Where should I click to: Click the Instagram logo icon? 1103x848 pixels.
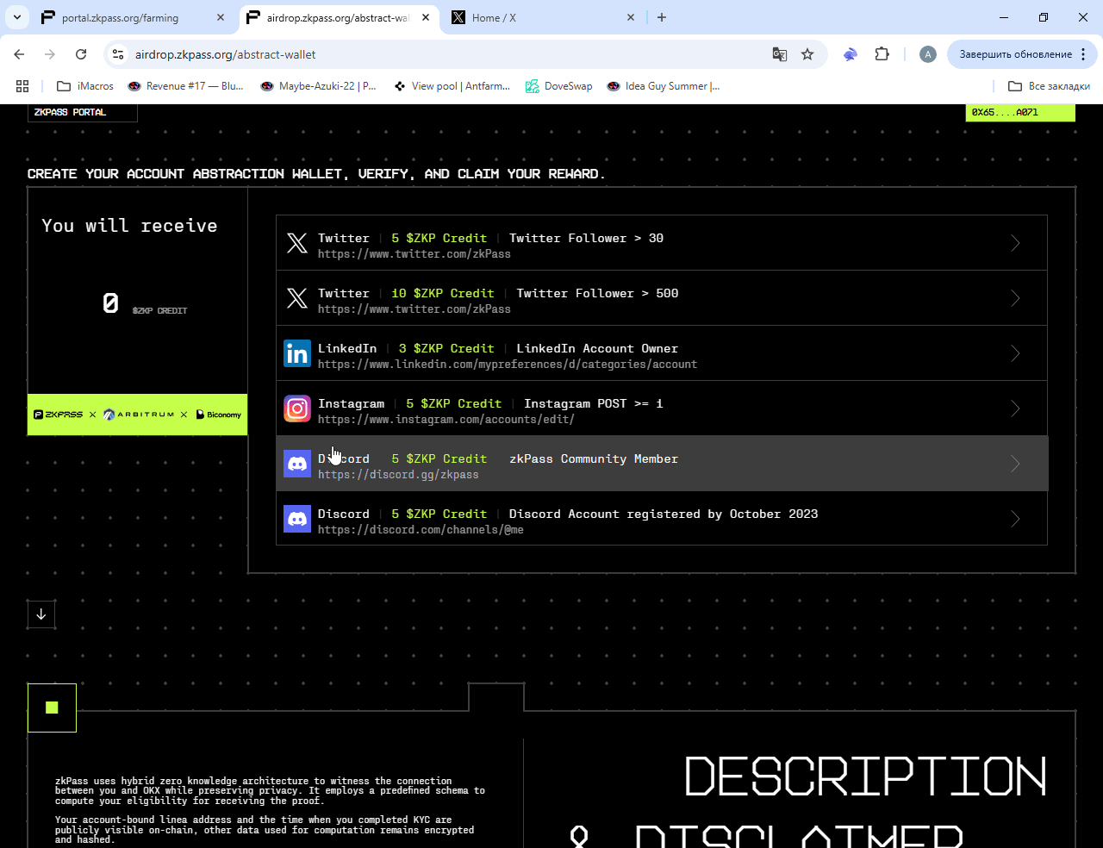coord(297,408)
